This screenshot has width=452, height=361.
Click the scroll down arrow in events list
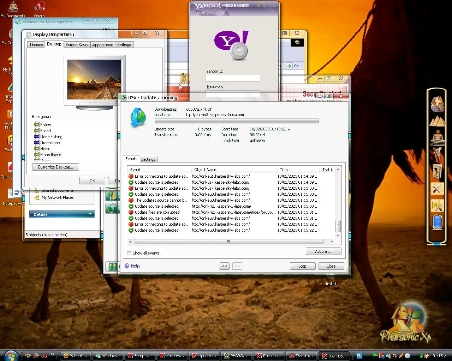(338, 236)
